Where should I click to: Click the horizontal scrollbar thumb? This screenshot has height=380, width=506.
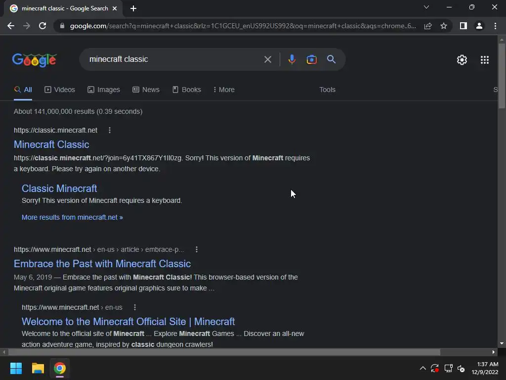coord(224,352)
